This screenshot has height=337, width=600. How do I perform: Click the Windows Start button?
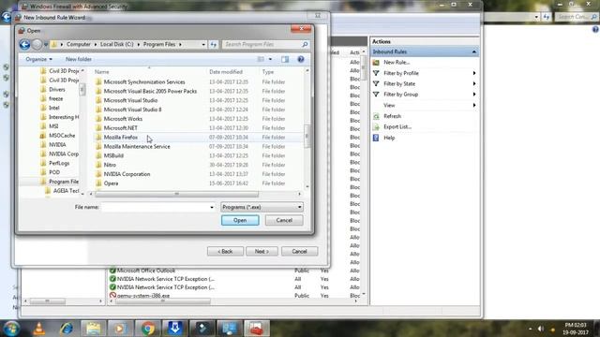coord(11,329)
